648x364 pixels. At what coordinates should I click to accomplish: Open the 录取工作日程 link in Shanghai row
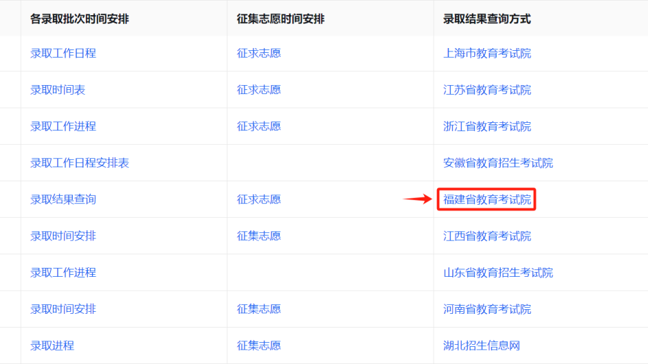click(x=63, y=54)
